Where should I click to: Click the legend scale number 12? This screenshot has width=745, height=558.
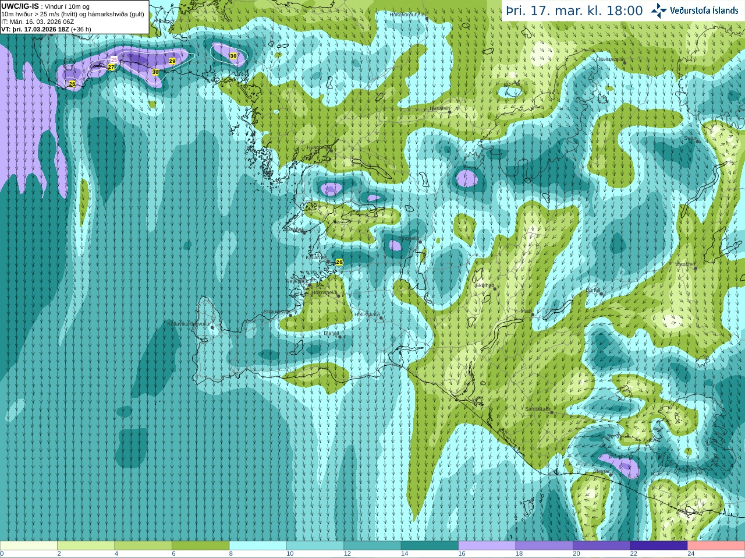click(x=347, y=555)
